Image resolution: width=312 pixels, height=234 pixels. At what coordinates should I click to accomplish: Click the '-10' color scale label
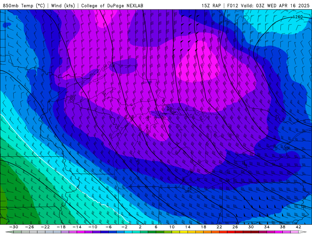93,227
